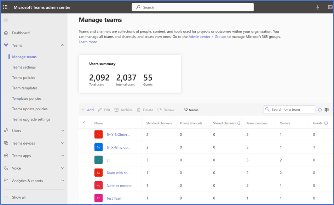This screenshot has width=334, height=205.
Task: Click inside the Search for a team field
Action: point(289,110)
